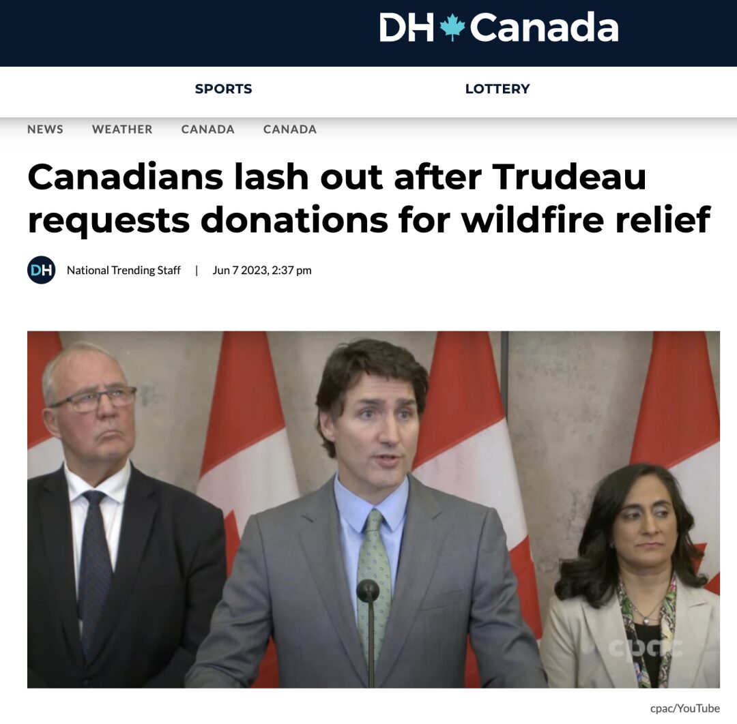Select the CANADA breadcrumb next to WEATHER
This screenshot has width=737, height=724.
(x=207, y=129)
